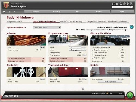The image size is (136, 102).
Task: Click the search input field
Action: (x=121, y=7)
